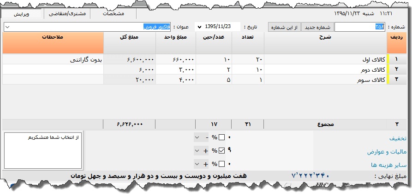
Task: Click the tax percentage value ۹
Action: 229,150
